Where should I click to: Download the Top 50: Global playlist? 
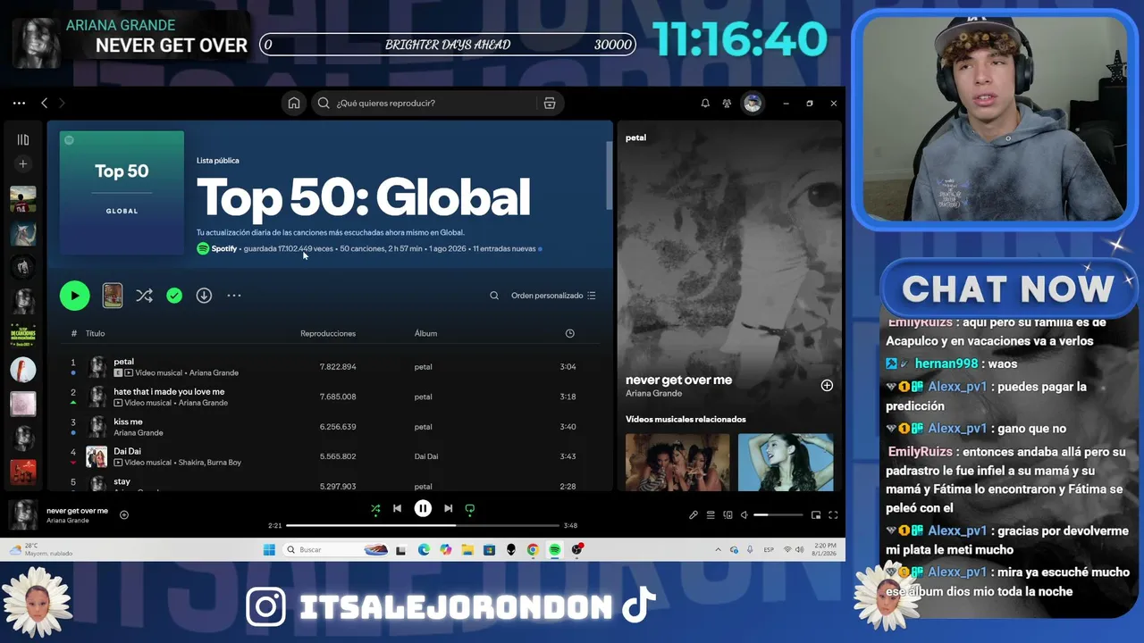tap(204, 296)
